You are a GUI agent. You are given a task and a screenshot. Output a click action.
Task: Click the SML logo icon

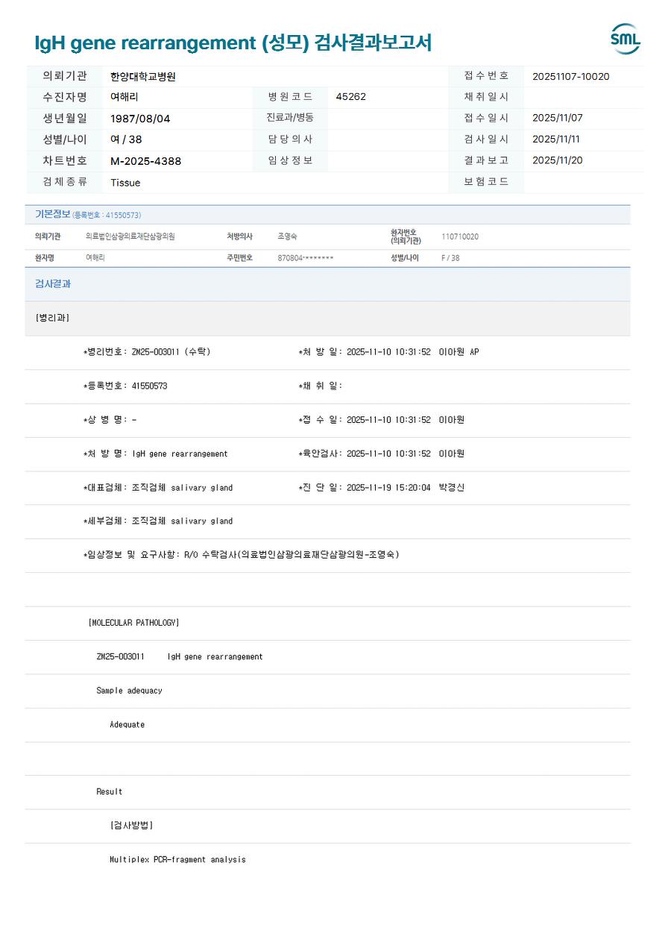click(626, 40)
